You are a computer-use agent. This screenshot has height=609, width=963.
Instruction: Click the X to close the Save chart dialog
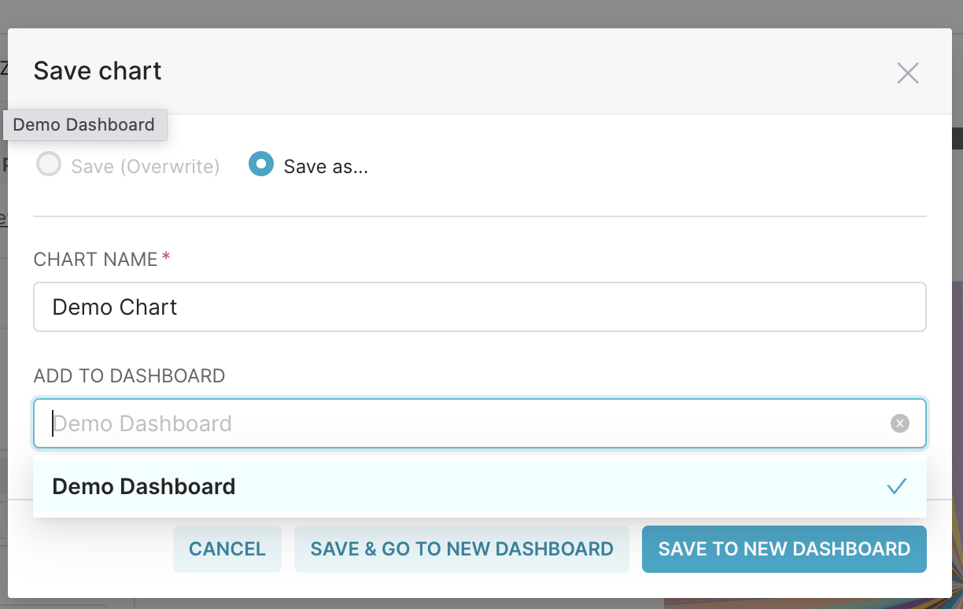[907, 72]
